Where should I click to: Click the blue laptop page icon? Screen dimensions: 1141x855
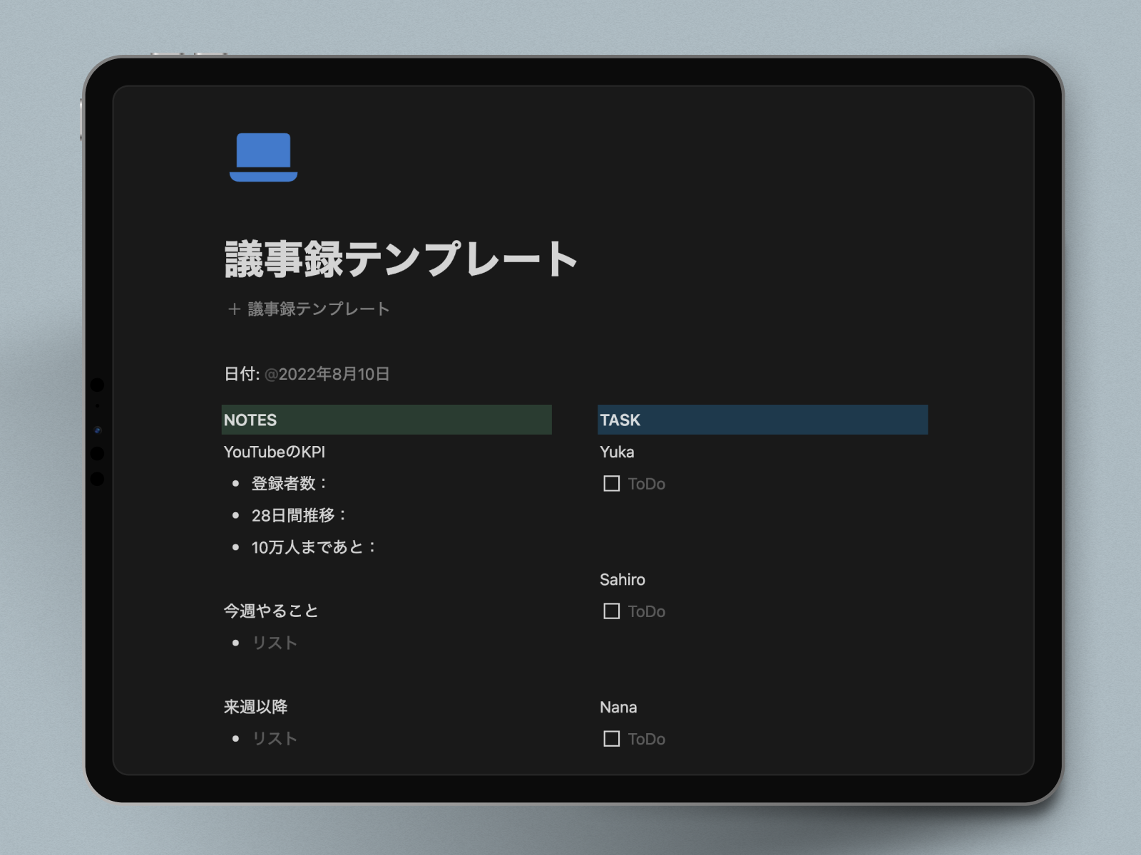pyautogui.click(x=263, y=157)
